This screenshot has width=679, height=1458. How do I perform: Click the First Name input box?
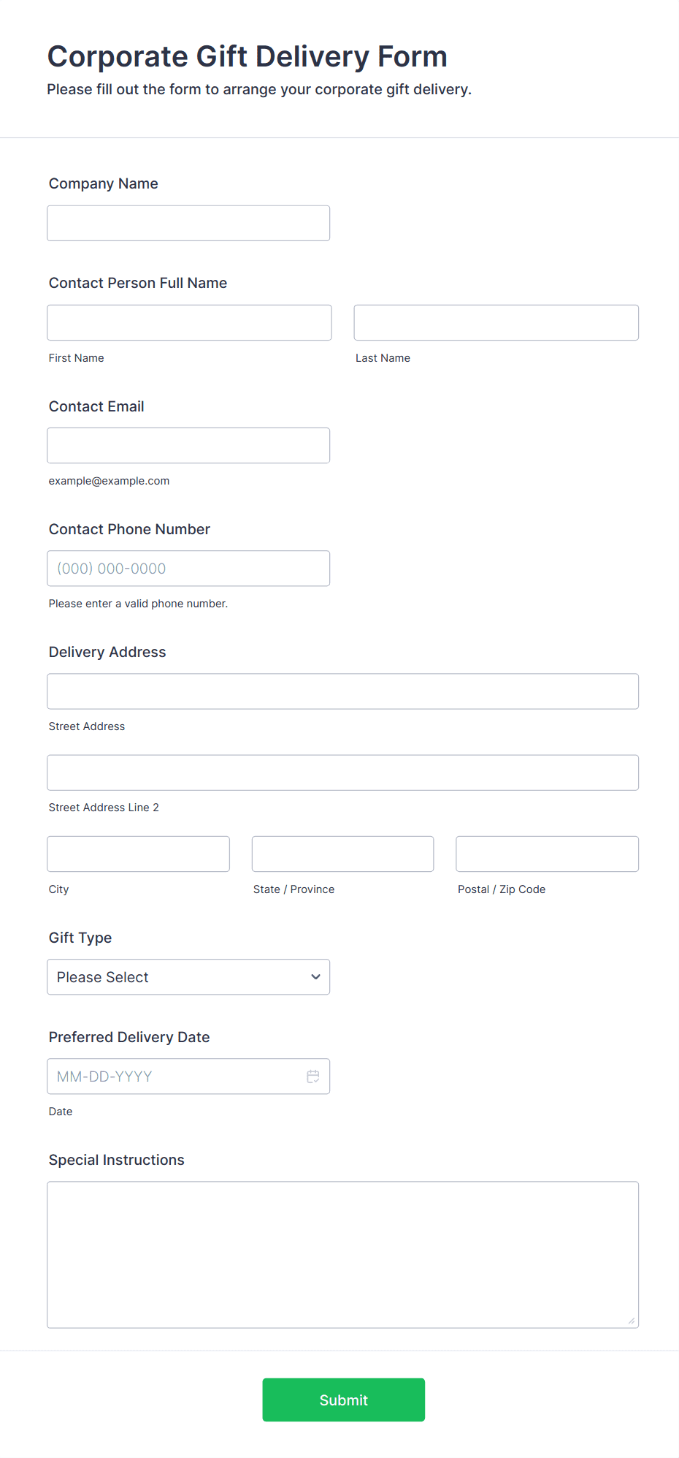(189, 323)
